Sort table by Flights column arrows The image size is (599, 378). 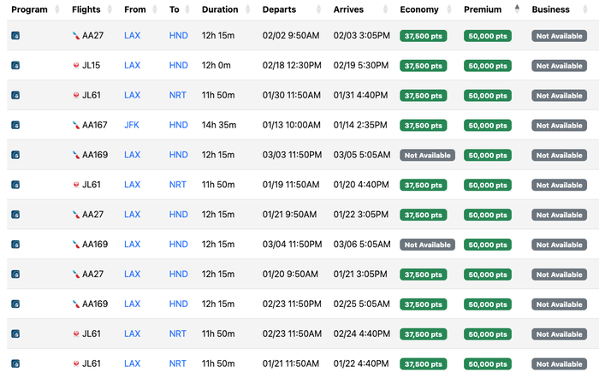point(110,9)
